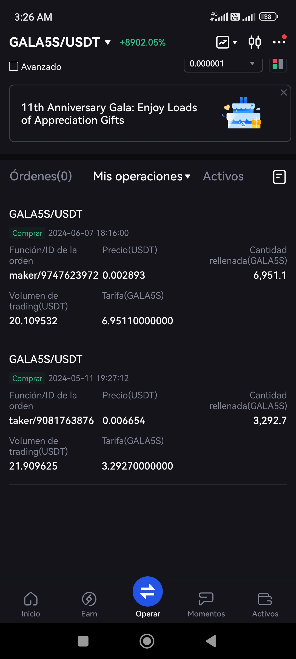Dismiss the anniversary gala banner
The image size is (296, 659).
[284, 93]
